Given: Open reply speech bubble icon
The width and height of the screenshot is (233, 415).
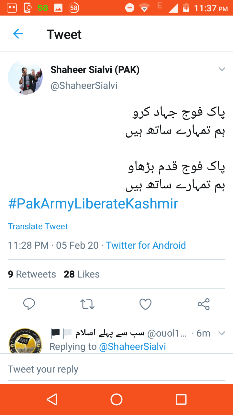Looking at the screenshot, I should [x=29, y=304].
